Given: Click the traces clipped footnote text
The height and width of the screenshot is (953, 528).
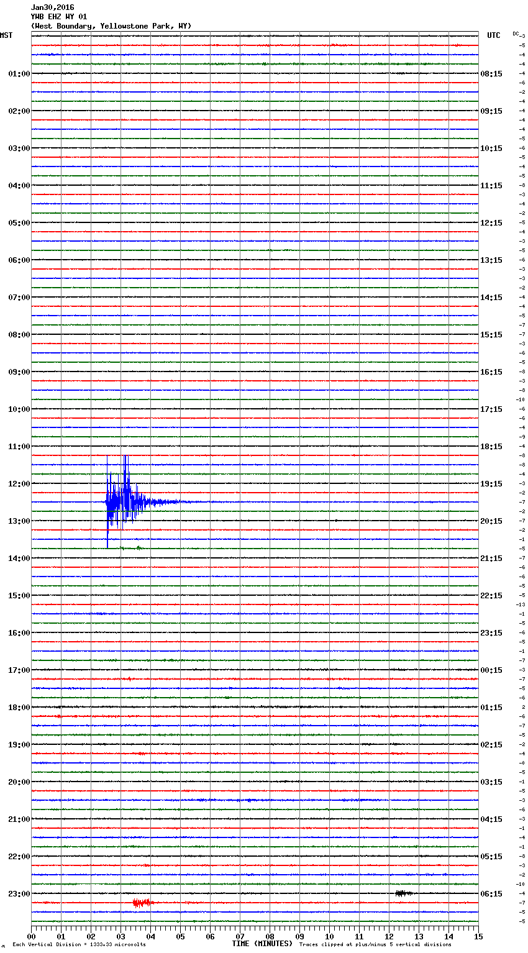Looking at the screenshot, I should [x=375, y=945].
